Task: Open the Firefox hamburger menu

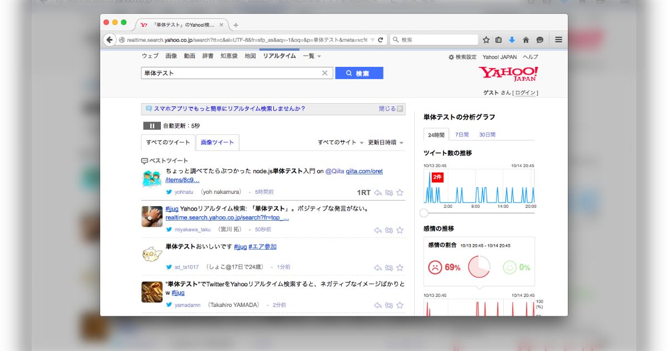Action: 558,39
